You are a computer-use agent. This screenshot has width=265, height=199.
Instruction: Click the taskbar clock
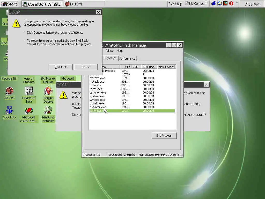[252, 4]
